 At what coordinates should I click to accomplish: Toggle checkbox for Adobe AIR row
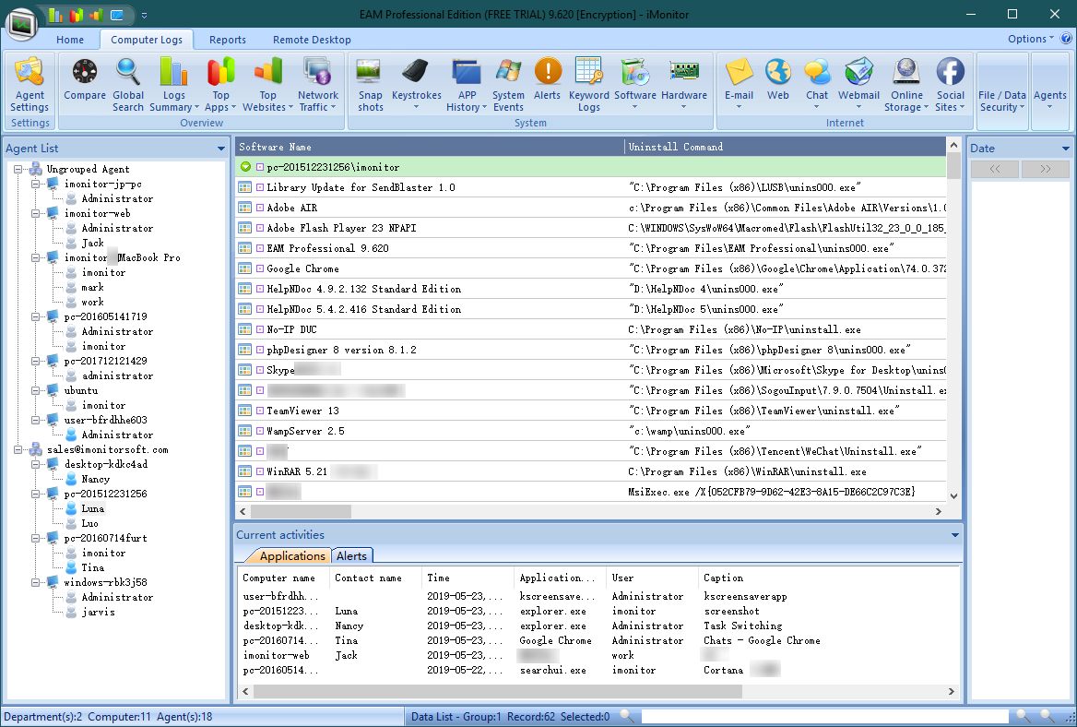tap(260, 208)
